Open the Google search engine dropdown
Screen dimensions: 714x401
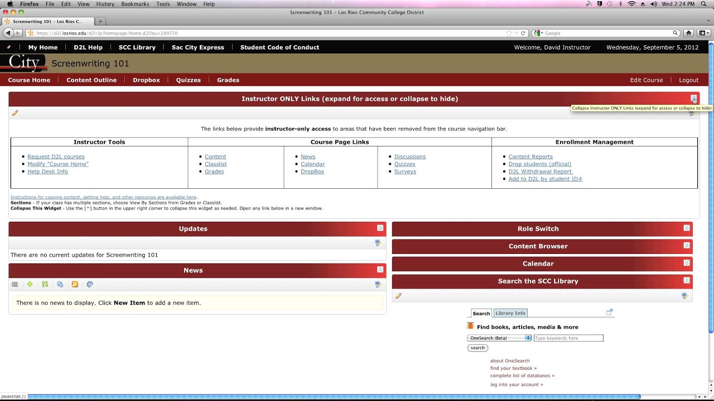click(x=538, y=33)
